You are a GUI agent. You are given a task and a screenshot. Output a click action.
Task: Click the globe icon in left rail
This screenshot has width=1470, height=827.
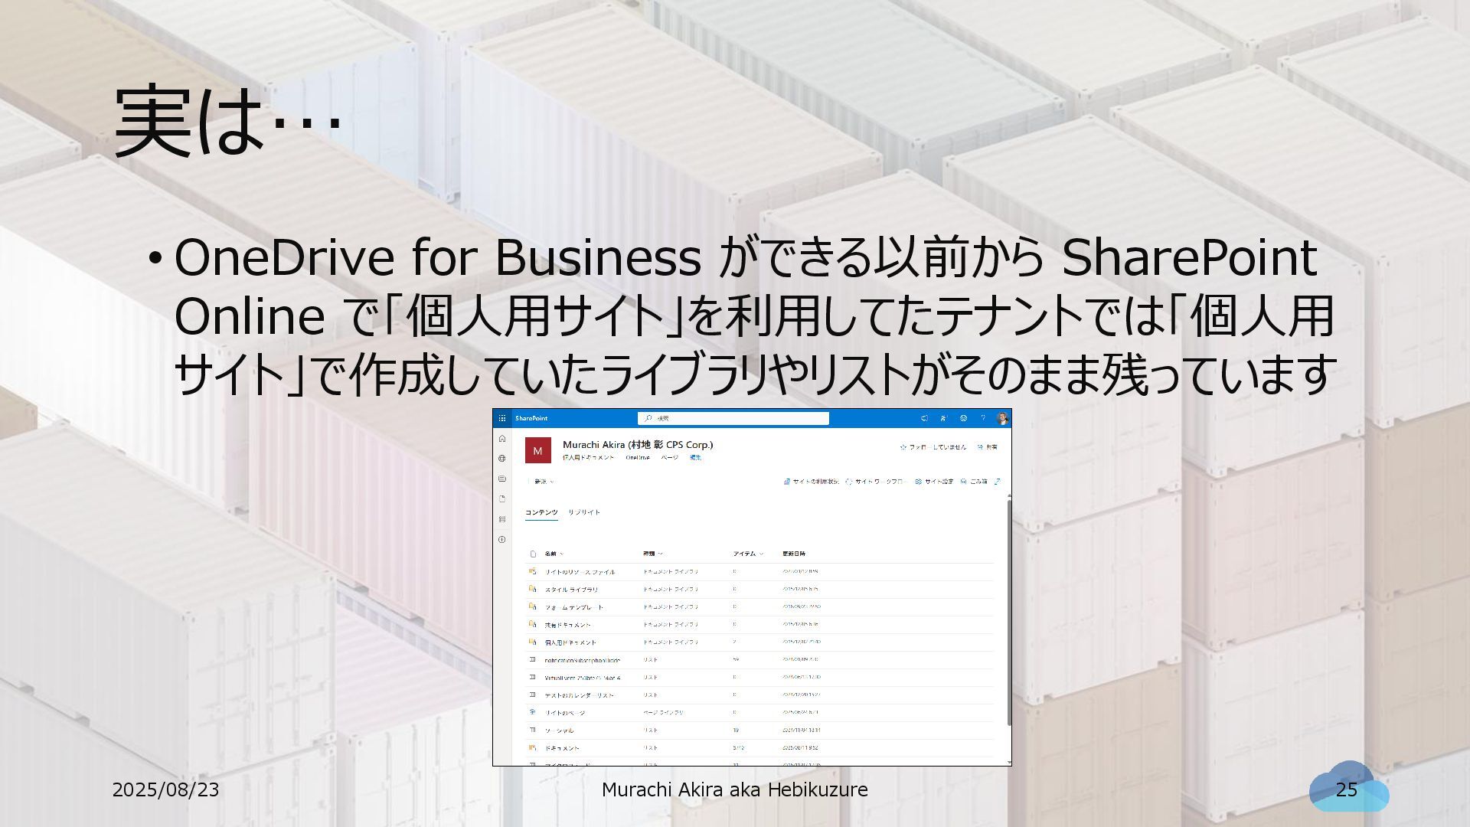(x=502, y=459)
